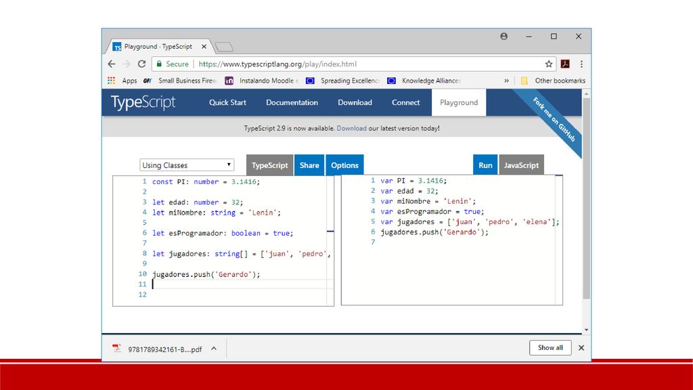Click the green Secure padlock icon
The height and width of the screenshot is (390, 693).
(159, 64)
